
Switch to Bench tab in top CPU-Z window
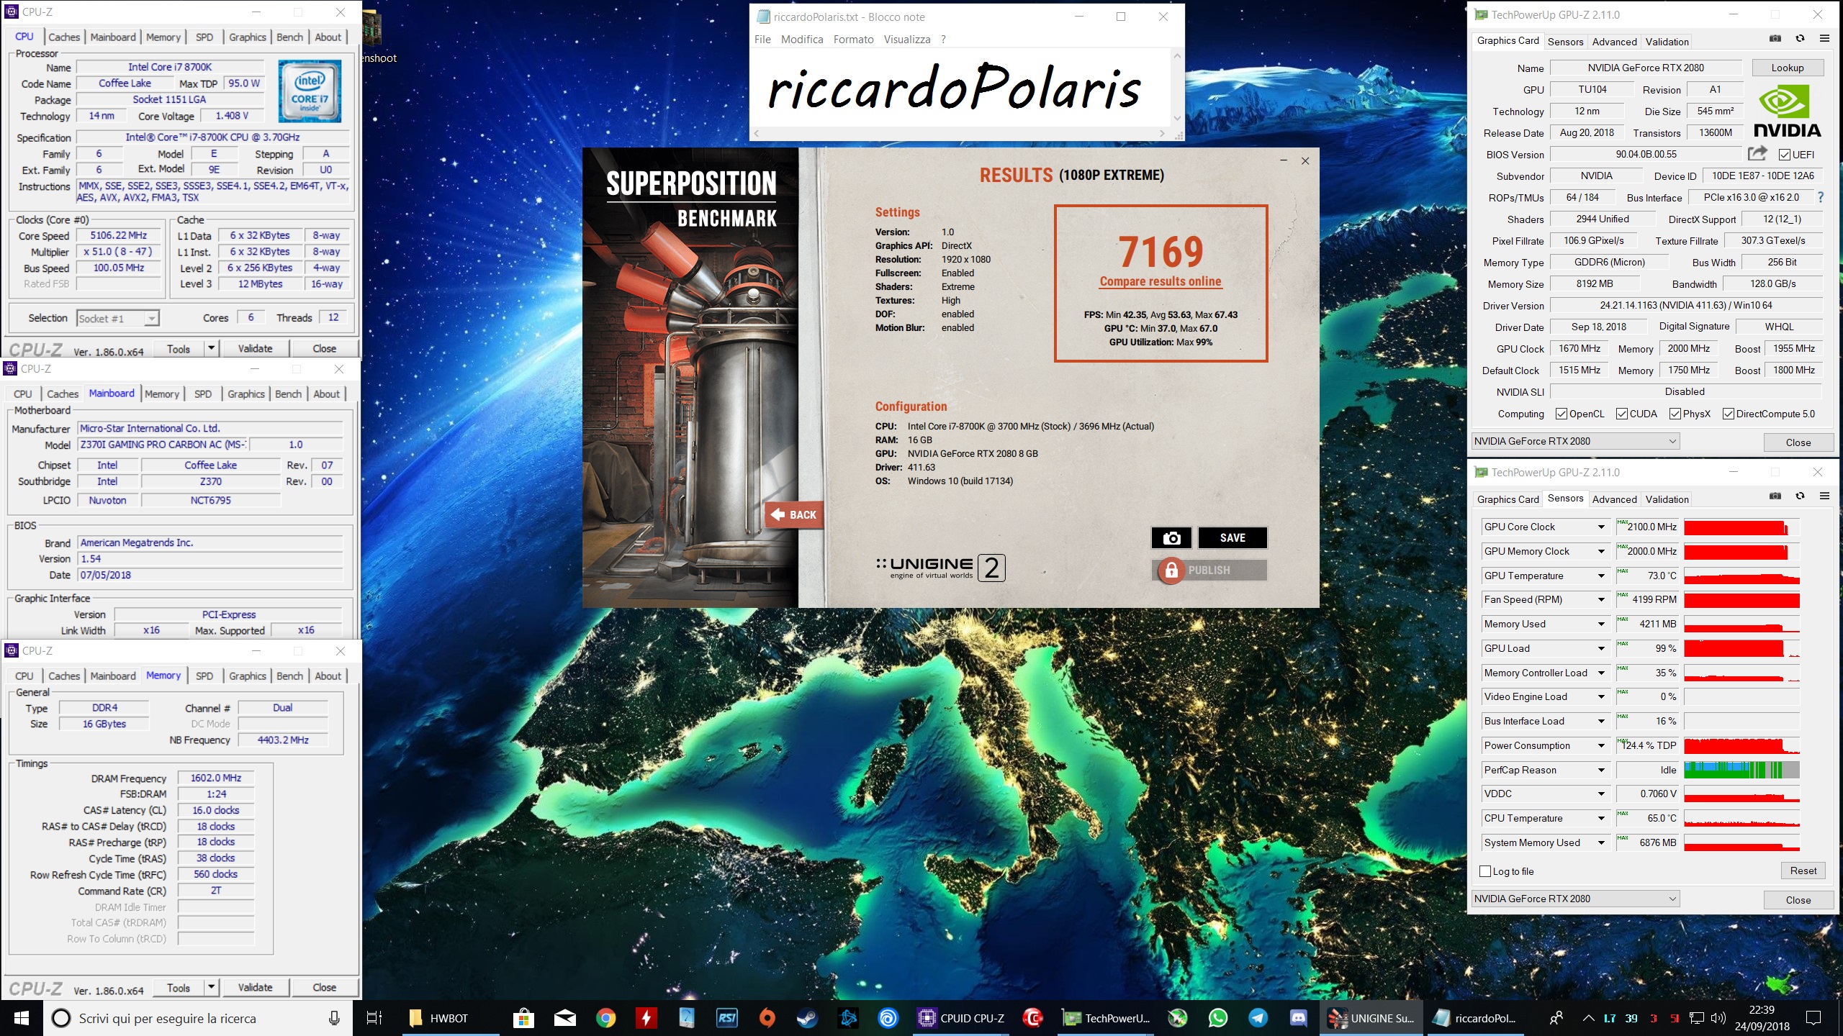(289, 37)
